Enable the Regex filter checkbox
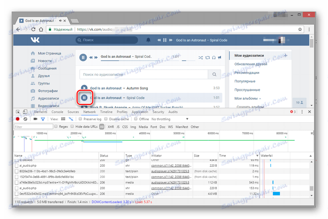 pos(56,126)
